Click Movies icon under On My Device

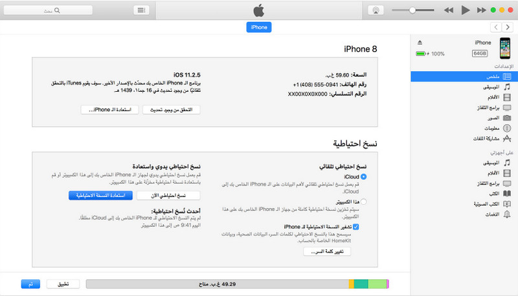(x=507, y=173)
